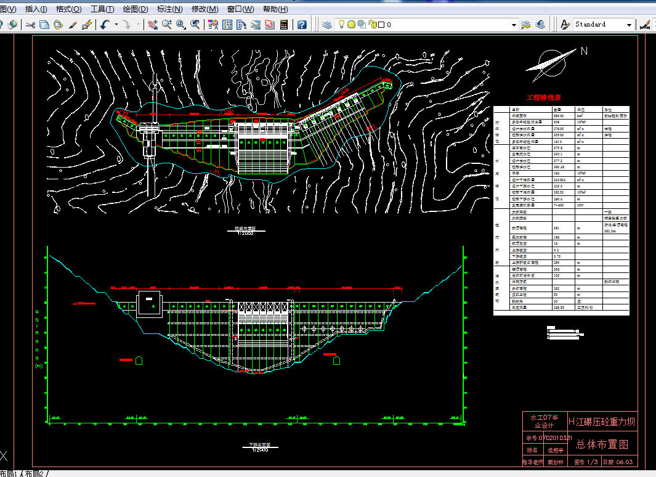Select the Zoom Realtime magnifier tool
Screen dimensions: 656x477
coord(167,25)
